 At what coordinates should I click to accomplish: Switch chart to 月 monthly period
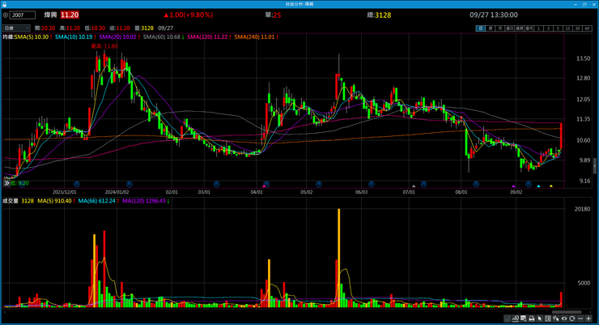coord(500,28)
